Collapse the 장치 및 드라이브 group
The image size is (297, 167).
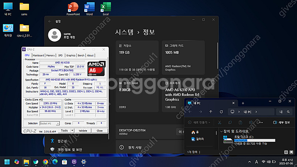[221, 131]
